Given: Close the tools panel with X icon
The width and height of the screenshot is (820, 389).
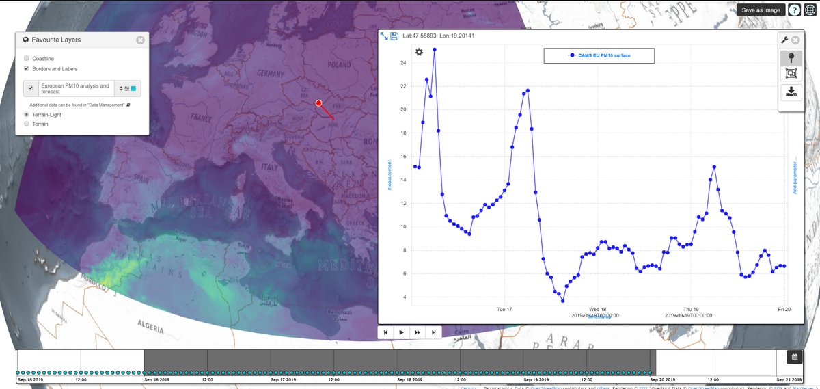Looking at the screenshot, I should [796, 40].
